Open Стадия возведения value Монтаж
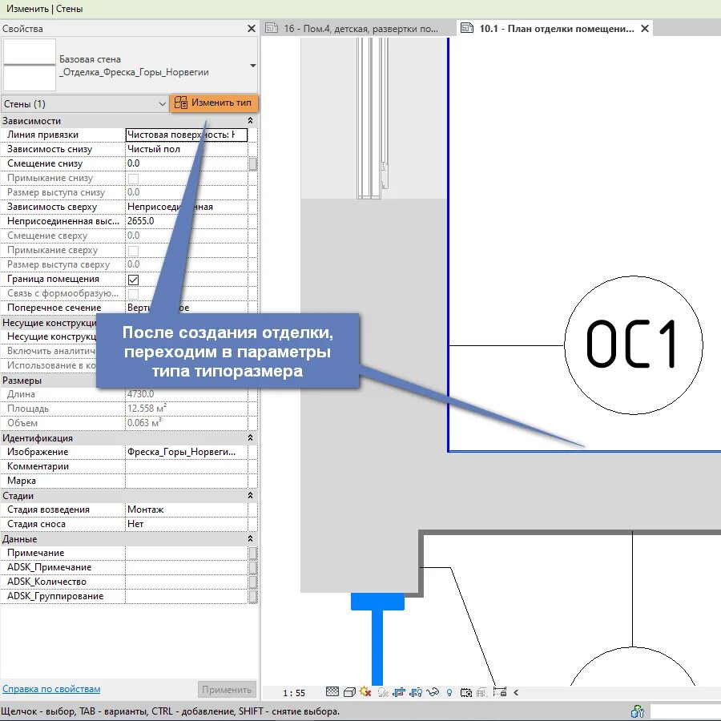 click(x=186, y=510)
